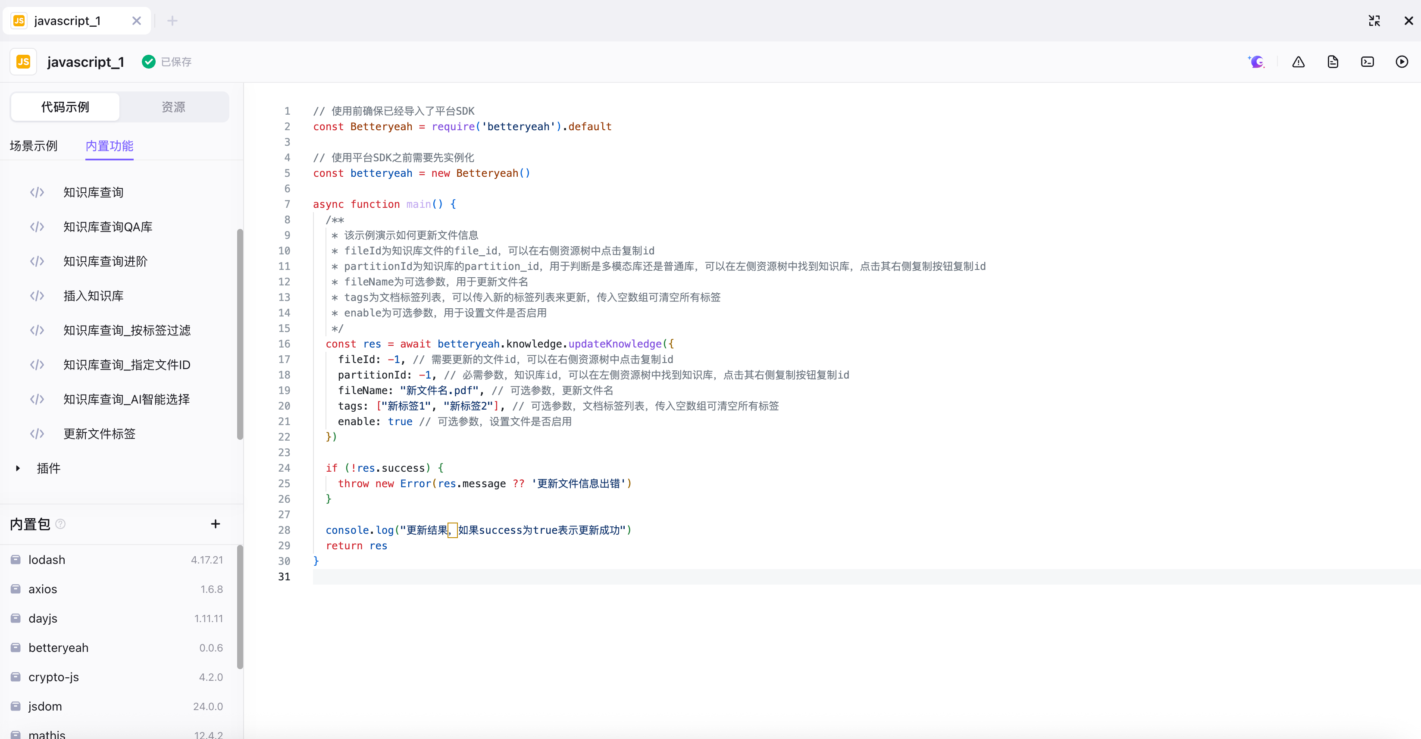
Task: Select 更新文件标签 example
Action: pyautogui.click(x=99, y=434)
